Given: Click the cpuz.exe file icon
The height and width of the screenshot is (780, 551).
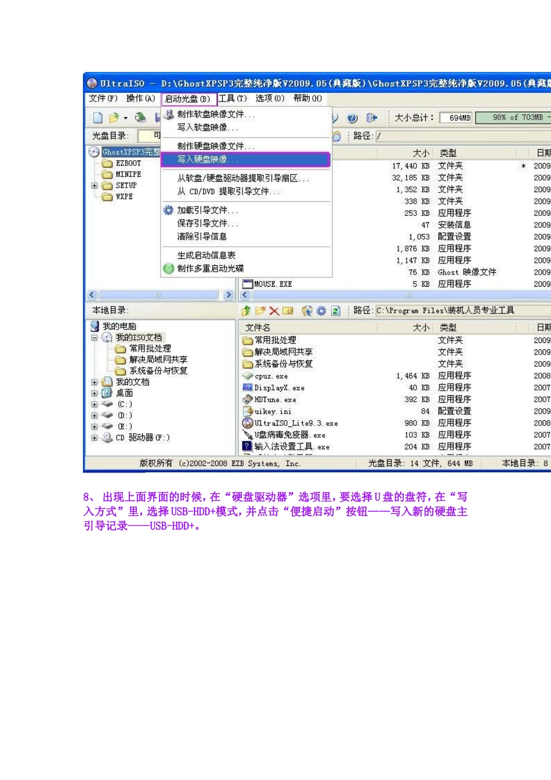Looking at the screenshot, I should click(248, 376).
